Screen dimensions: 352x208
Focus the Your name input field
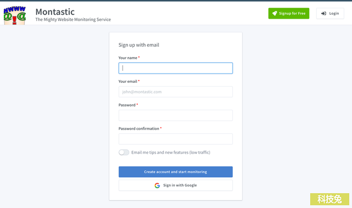(x=175, y=68)
